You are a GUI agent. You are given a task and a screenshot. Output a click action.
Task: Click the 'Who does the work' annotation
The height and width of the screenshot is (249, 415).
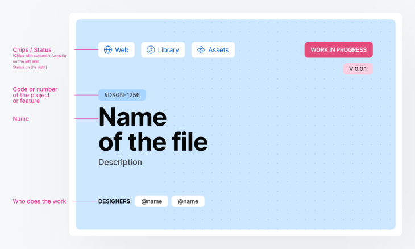[39, 201]
